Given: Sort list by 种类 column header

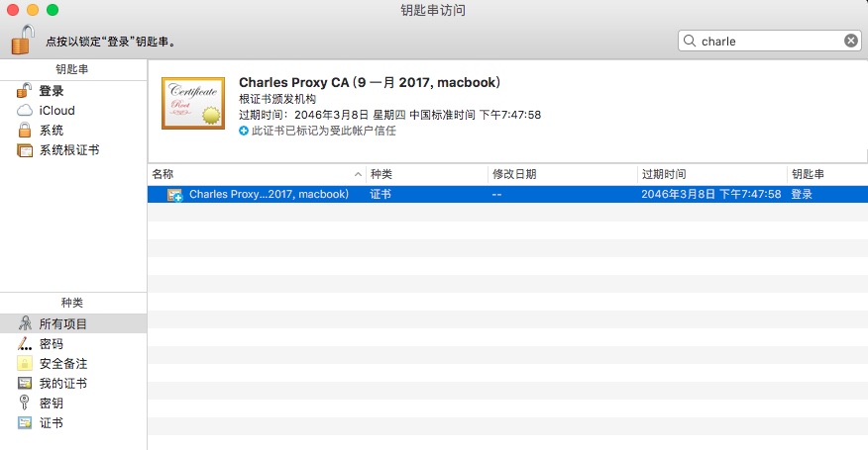Looking at the screenshot, I should coord(426,174).
